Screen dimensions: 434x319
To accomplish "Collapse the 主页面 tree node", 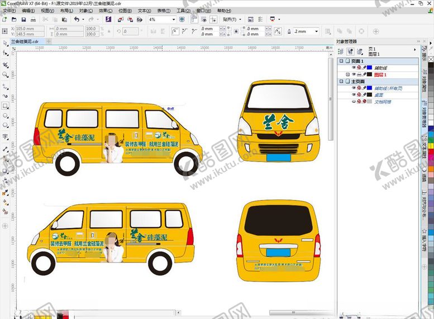I will point(341,82).
